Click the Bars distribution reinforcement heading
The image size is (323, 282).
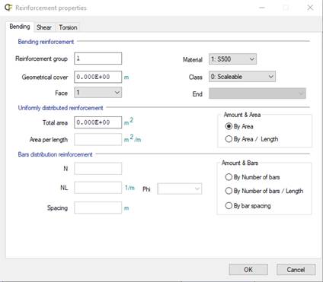click(x=55, y=154)
